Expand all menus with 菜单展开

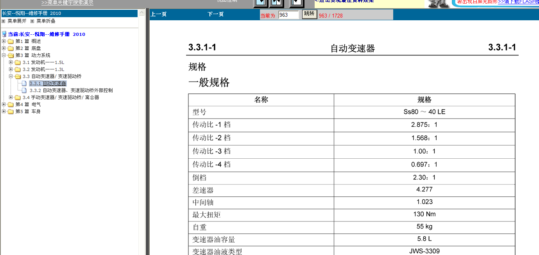[17, 21]
